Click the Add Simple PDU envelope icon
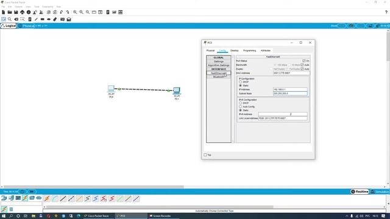The height and width of the screenshot is (219, 390). [62, 19]
